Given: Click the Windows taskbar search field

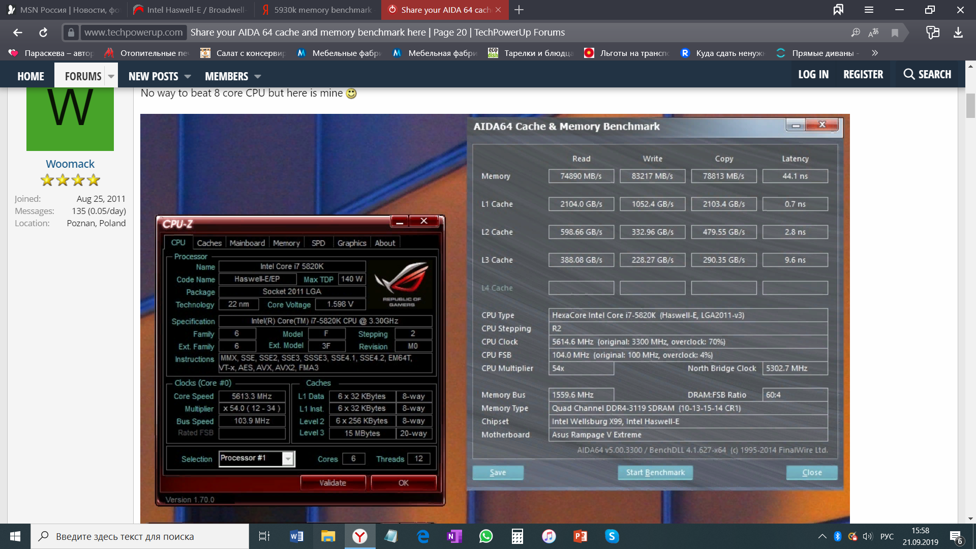Looking at the screenshot, I should pos(140,536).
